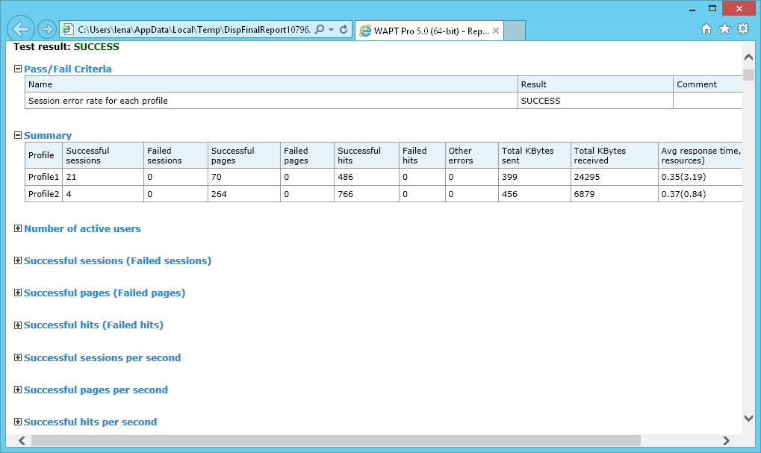Expand Successful sessions (Failed sessions) section
Viewport: 761px width, 453px height.
click(18, 260)
